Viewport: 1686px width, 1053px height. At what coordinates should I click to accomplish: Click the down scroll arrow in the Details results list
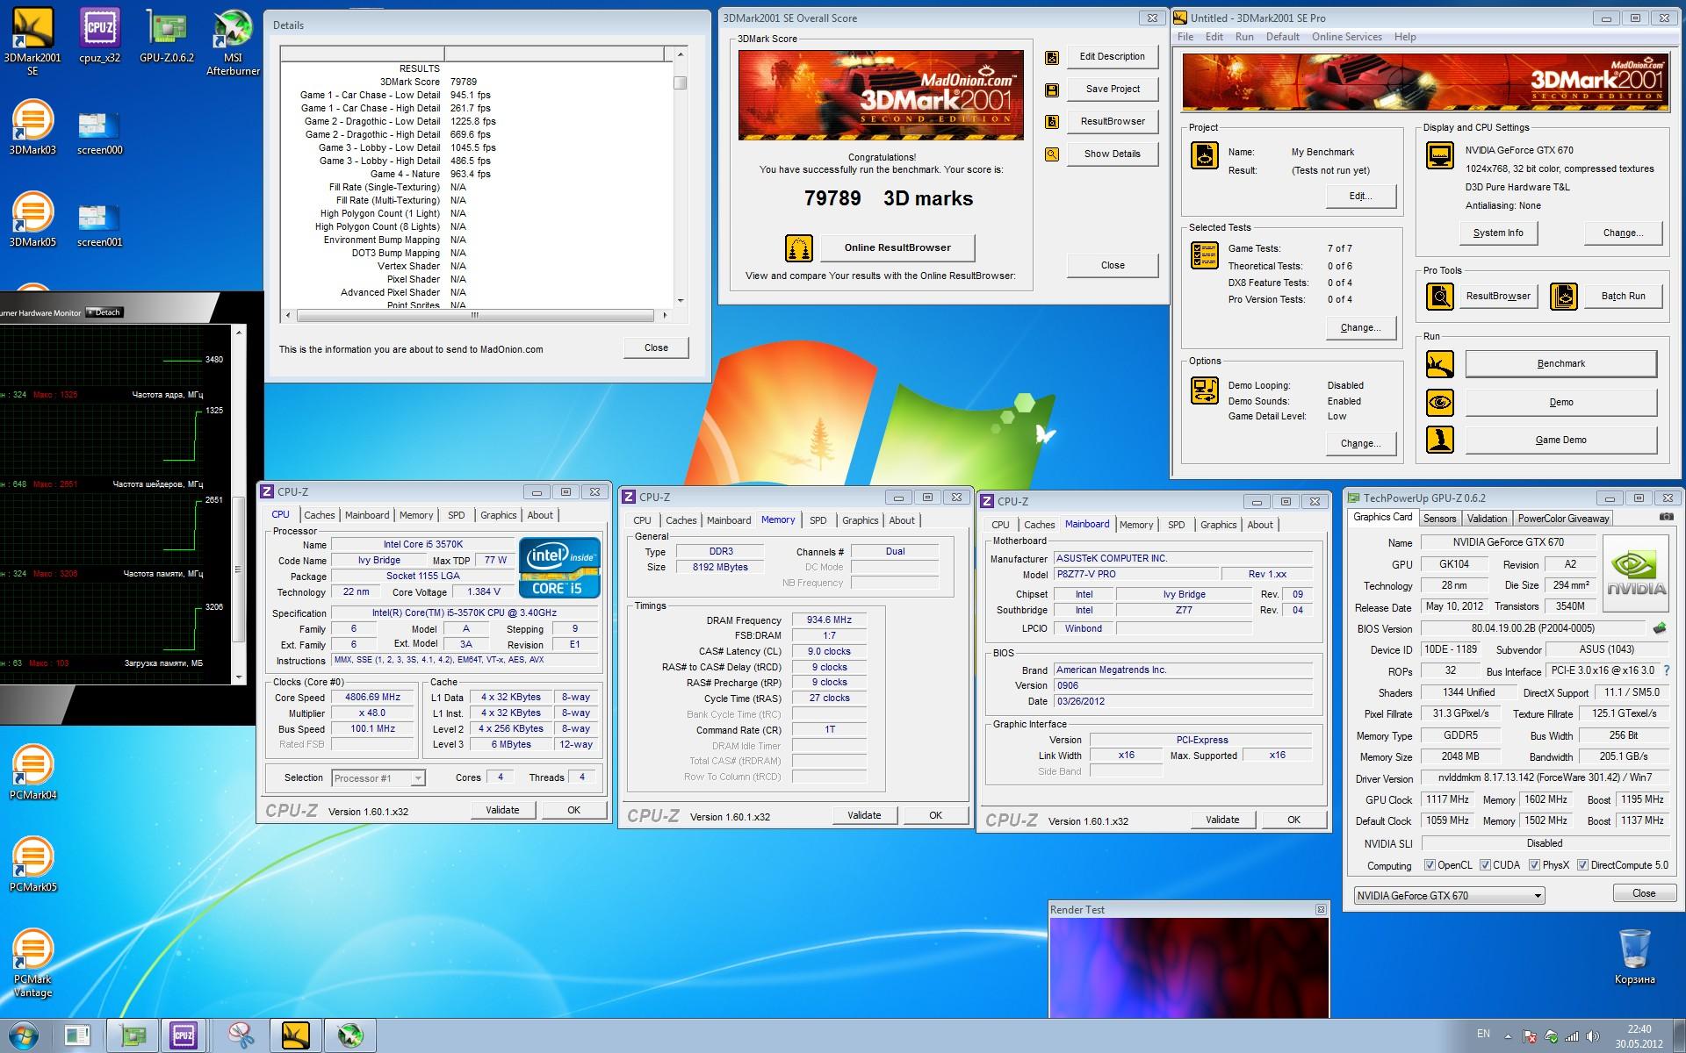[x=680, y=301]
